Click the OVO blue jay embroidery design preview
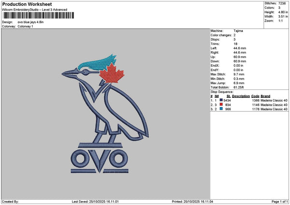 (x=105, y=114)
